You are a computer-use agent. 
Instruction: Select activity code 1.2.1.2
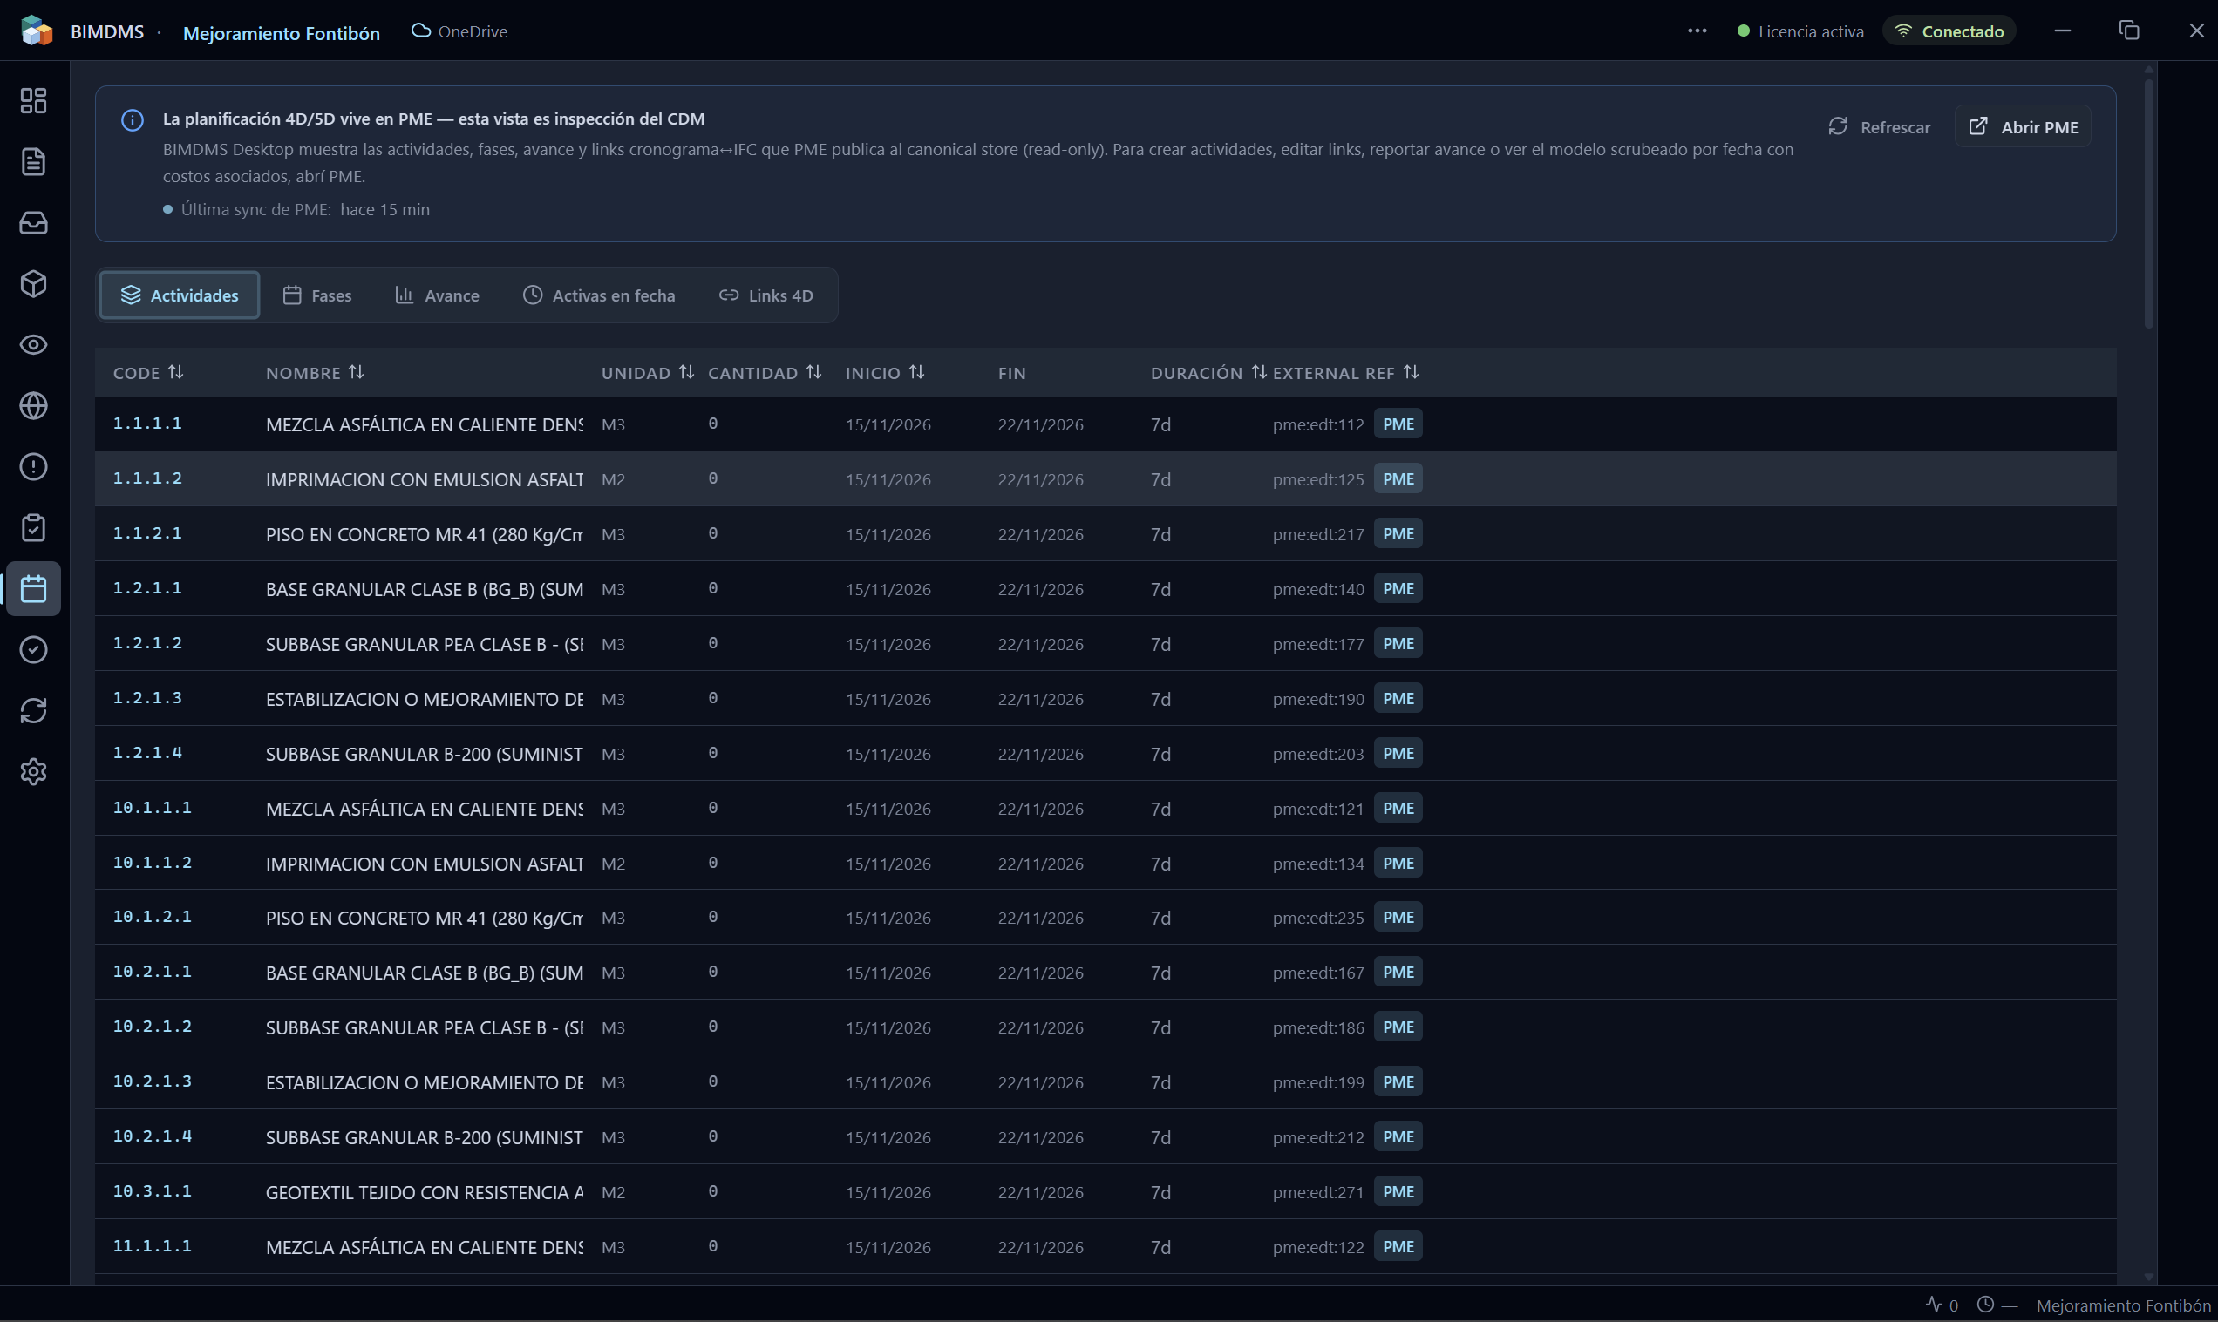(x=147, y=642)
